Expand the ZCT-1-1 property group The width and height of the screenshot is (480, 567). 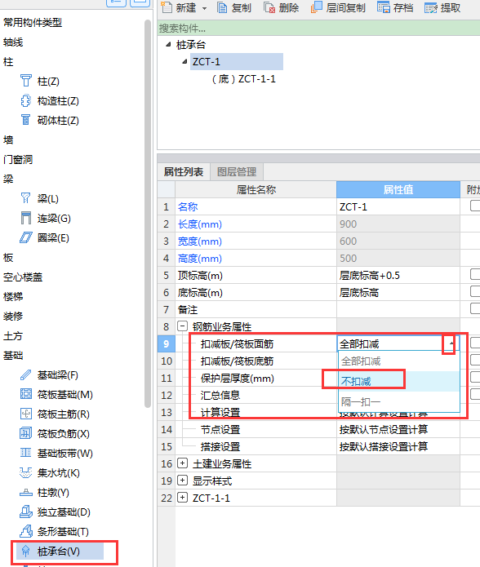(182, 498)
